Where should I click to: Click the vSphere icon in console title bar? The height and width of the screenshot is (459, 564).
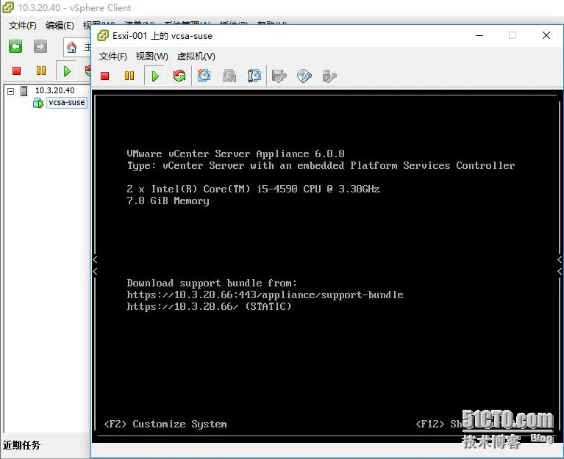click(x=103, y=35)
